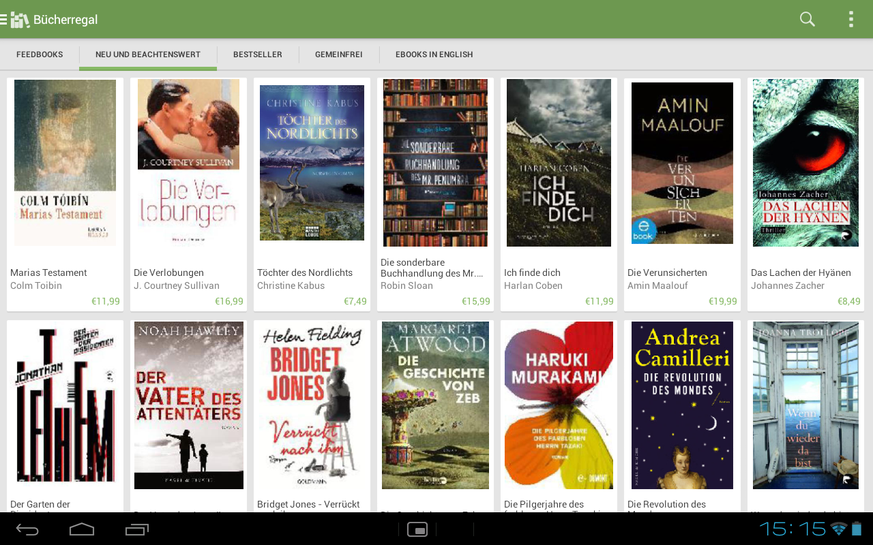The image size is (873, 545).
Task: Tap the 15:15 clock in status bar
Action: pos(793,529)
